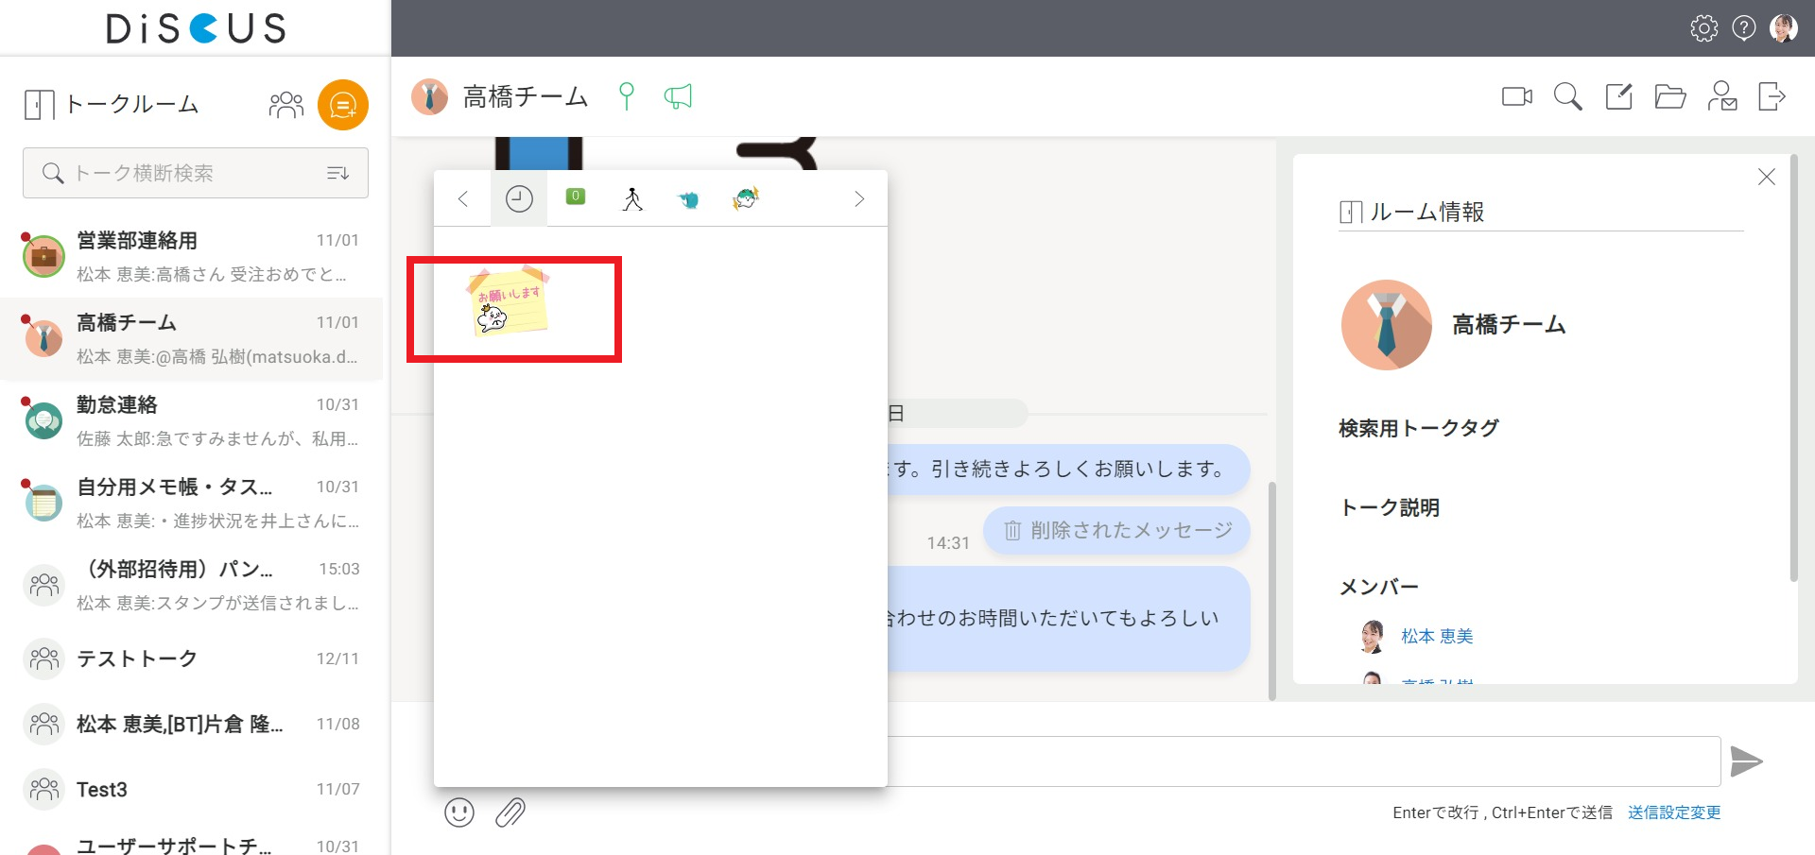Attach a file with paperclip icon
The width and height of the screenshot is (1815, 855).
pyautogui.click(x=510, y=812)
